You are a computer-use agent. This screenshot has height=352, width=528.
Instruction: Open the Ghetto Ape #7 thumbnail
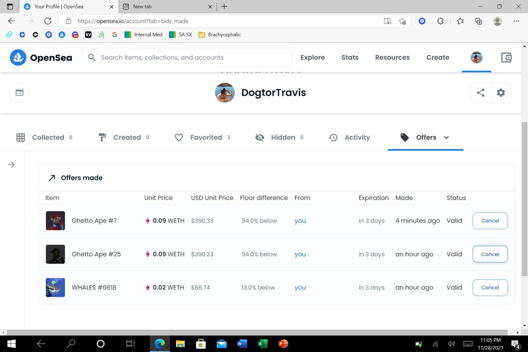pyautogui.click(x=55, y=220)
